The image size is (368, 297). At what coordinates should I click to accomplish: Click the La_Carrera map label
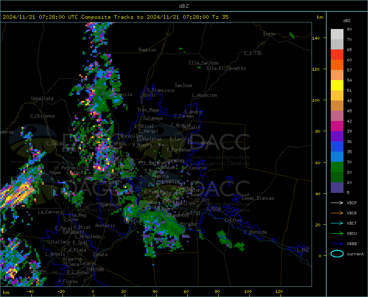click(50, 212)
